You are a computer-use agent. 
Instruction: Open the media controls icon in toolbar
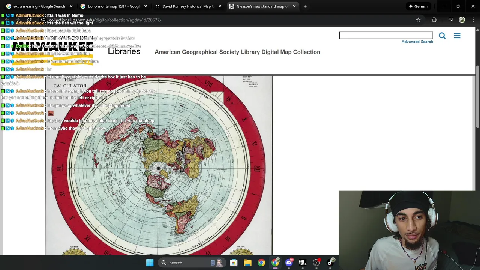pyautogui.click(x=450, y=20)
